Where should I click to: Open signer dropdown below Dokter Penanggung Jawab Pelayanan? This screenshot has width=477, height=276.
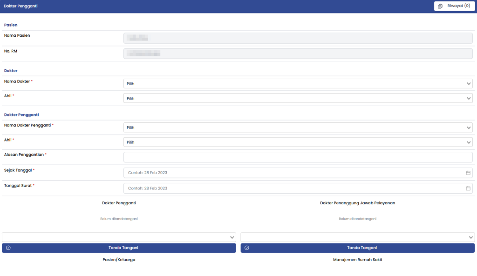coord(357,237)
